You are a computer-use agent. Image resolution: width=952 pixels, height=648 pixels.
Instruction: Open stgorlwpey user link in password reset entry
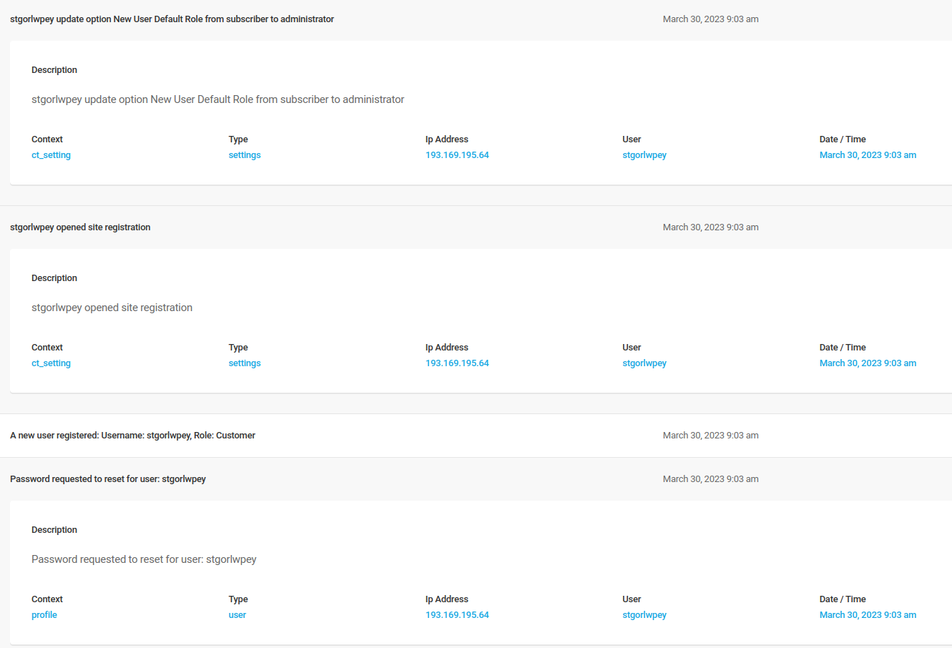pyautogui.click(x=644, y=615)
